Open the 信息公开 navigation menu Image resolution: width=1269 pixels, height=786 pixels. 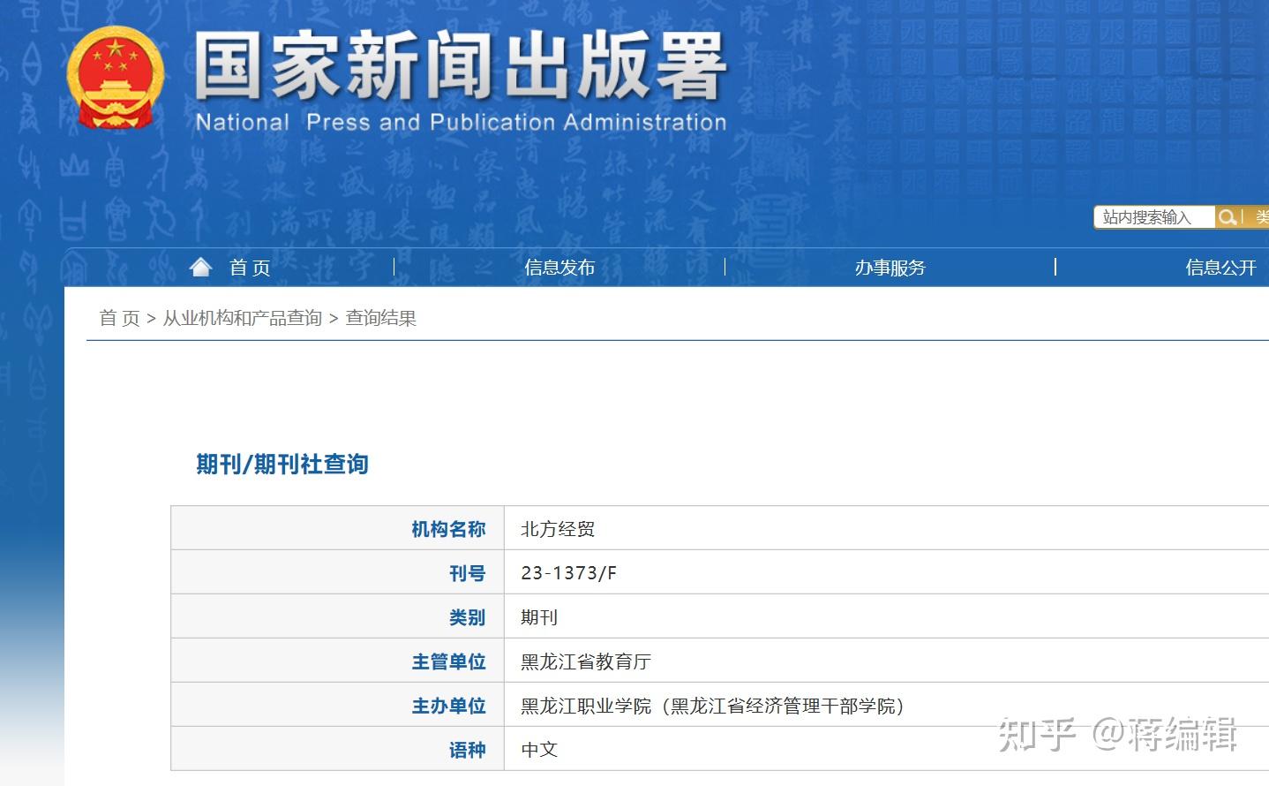[x=1220, y=268]
